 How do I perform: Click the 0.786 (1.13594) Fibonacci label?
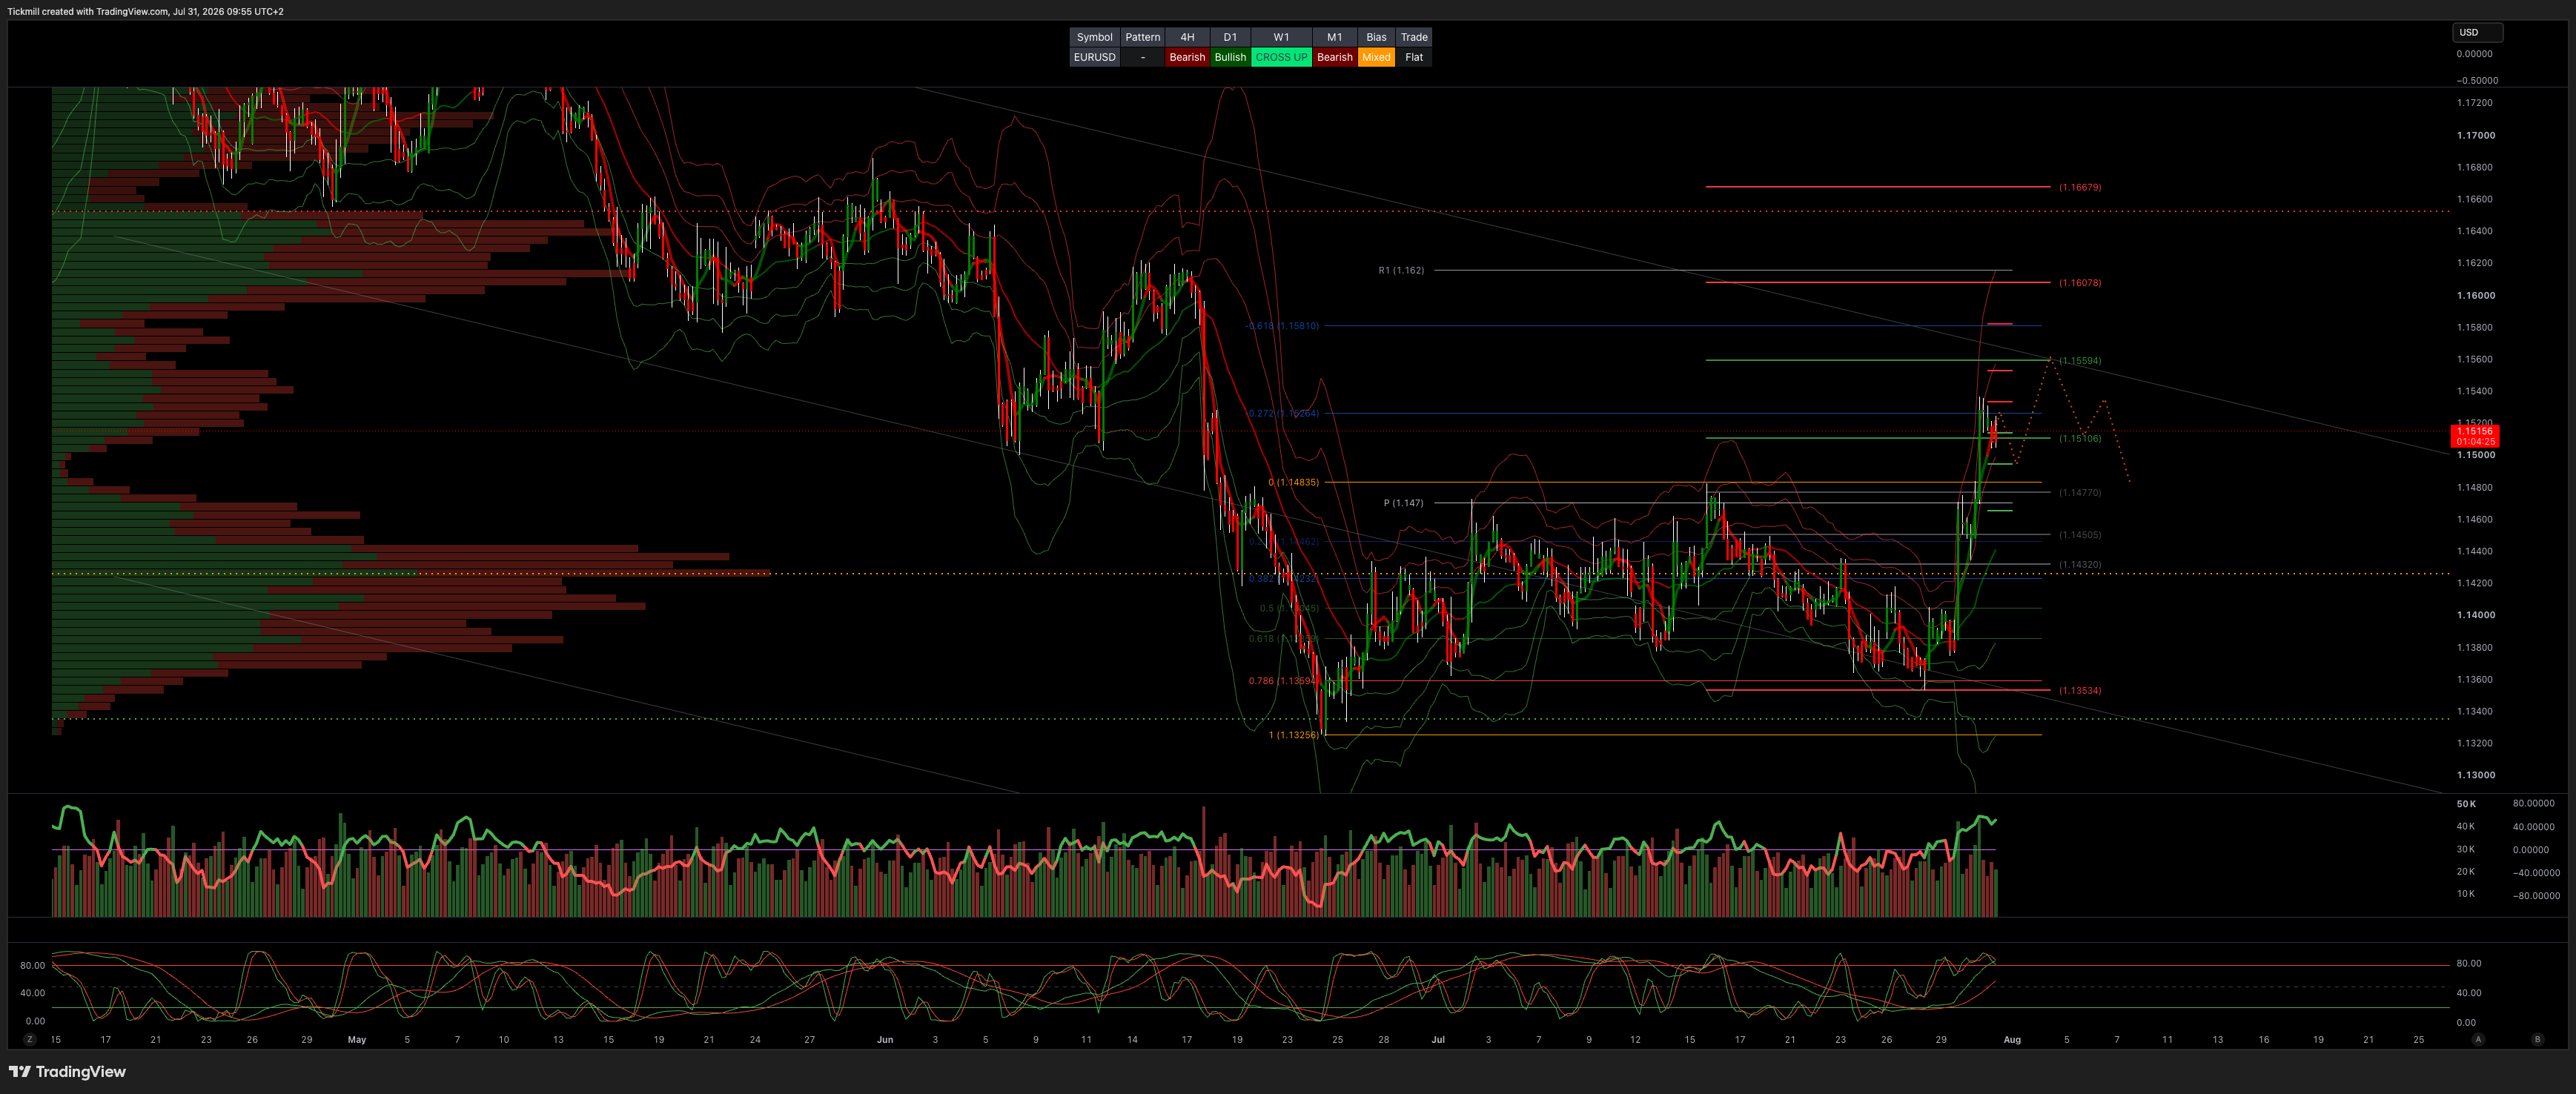pyautogui.click(x=1284, y=681)
